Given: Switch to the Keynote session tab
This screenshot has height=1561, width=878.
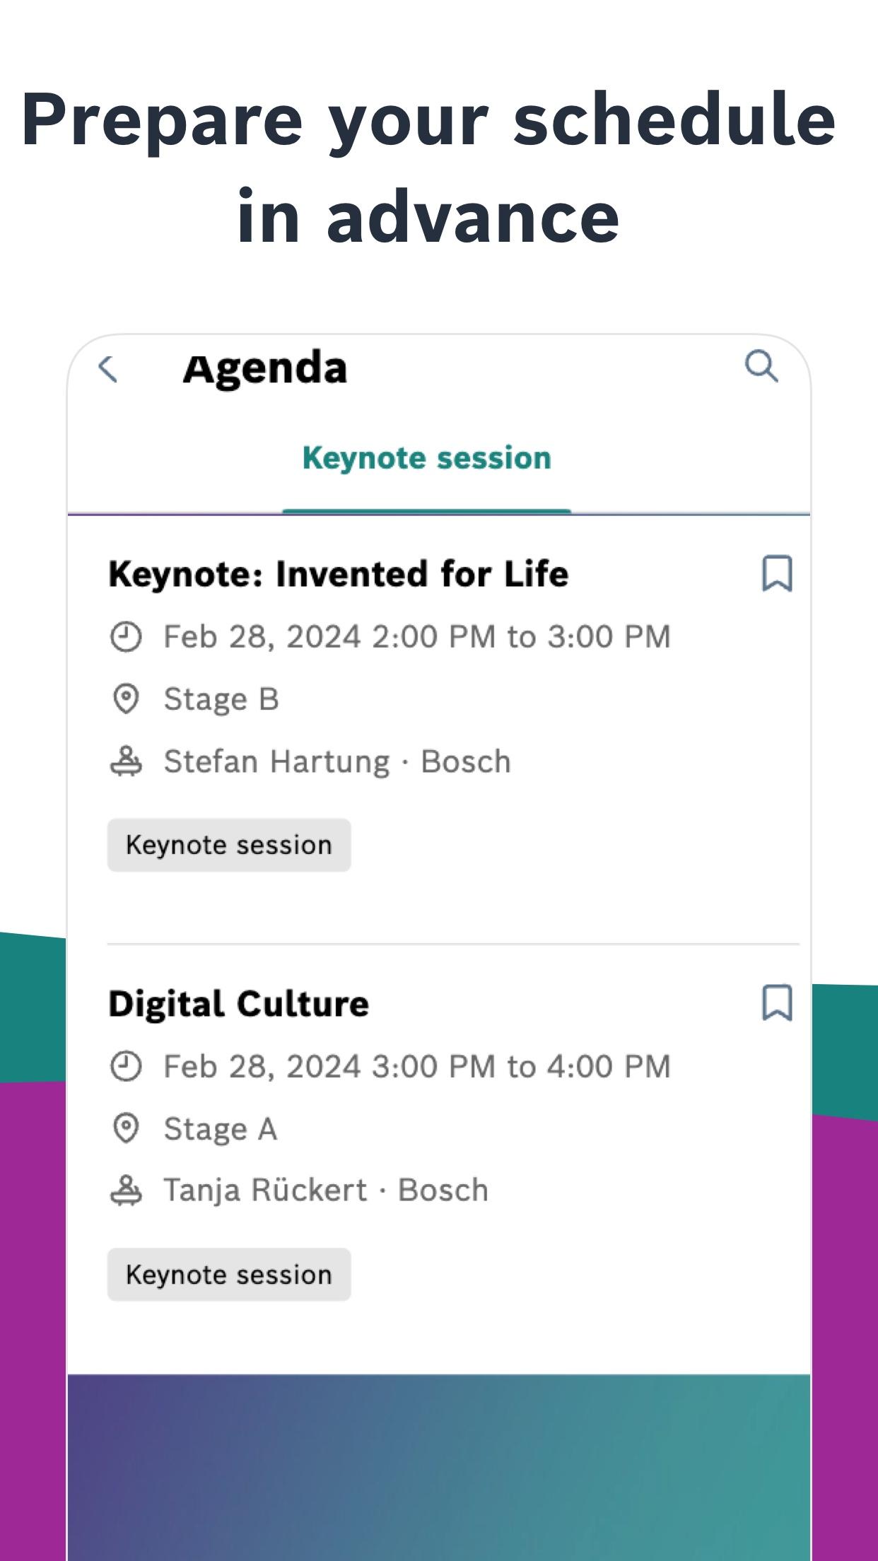Looking at the screenshot, I should [427, 458].
